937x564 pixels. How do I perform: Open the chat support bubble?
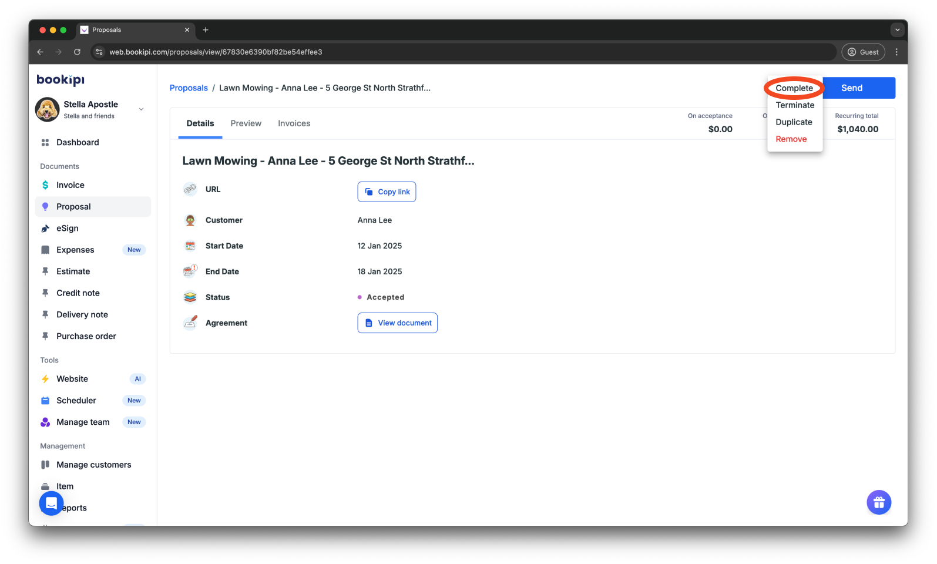pyautogui.click(x=51, y=503)
